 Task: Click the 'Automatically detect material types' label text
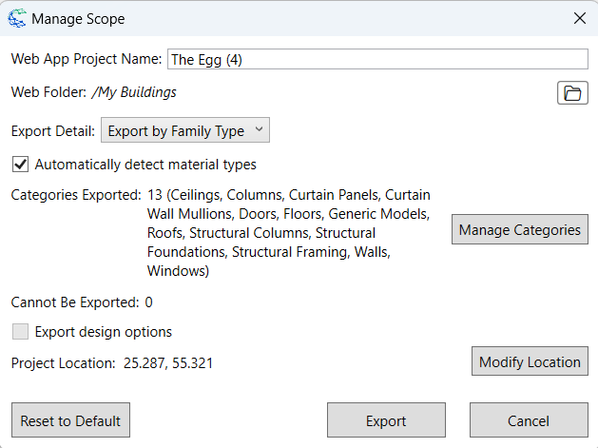click(145, 165)
